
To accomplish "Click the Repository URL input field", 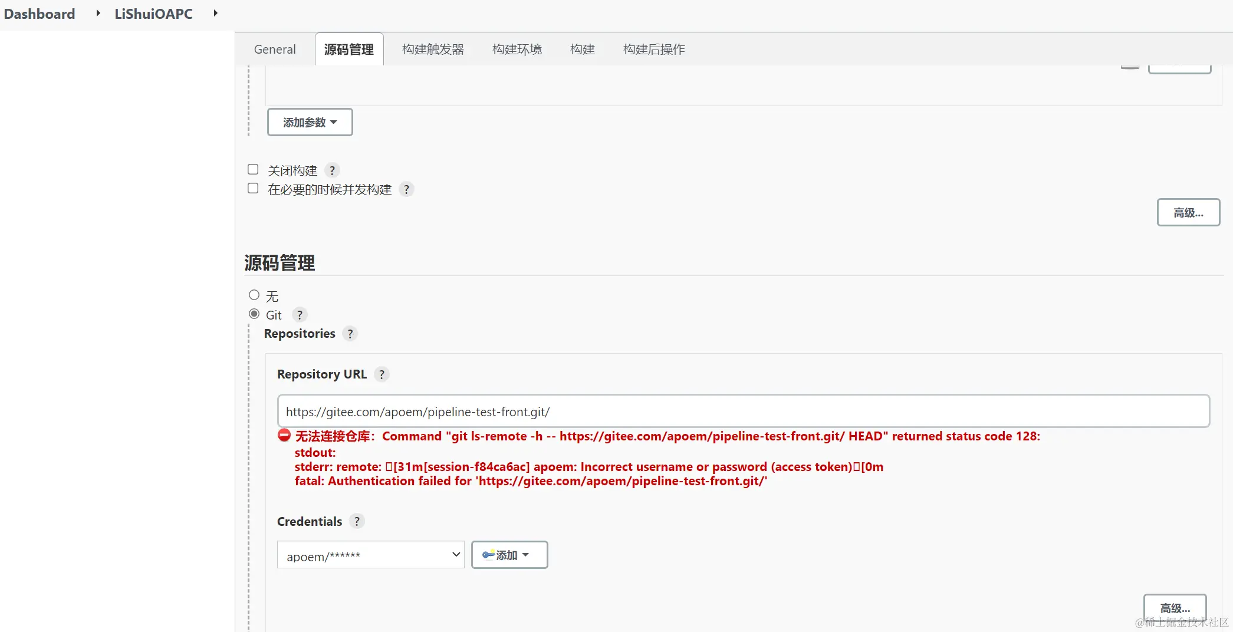I will coord(744,412).
